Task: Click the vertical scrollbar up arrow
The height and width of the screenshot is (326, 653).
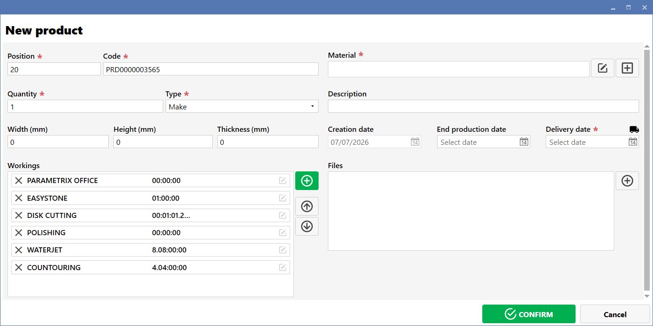Action: point(646,46)
